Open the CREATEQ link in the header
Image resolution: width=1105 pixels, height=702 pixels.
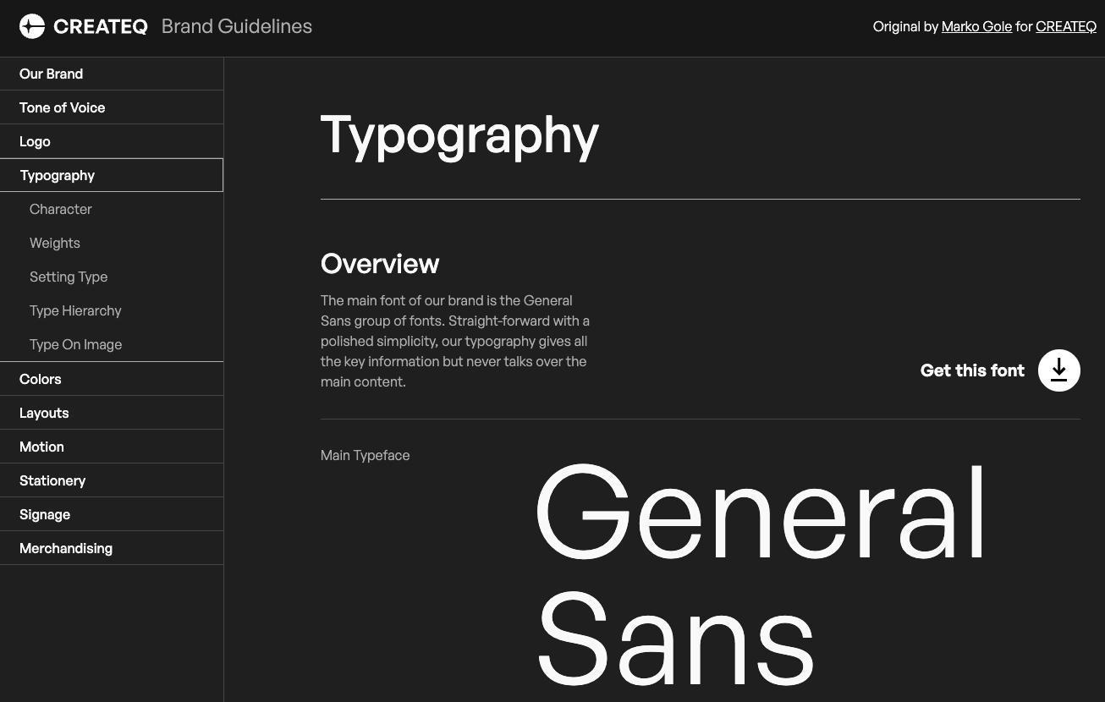pyautogui.click(x=1065, y=26)
